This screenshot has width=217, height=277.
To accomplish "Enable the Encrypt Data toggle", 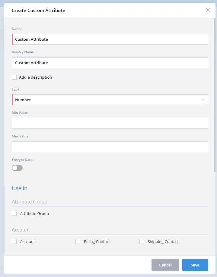I will 17,168.
